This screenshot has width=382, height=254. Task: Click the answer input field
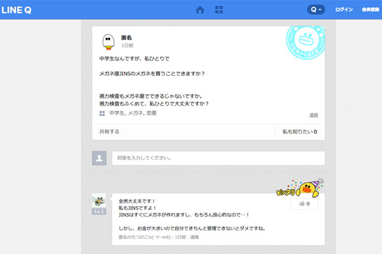[x=218, y=159]
